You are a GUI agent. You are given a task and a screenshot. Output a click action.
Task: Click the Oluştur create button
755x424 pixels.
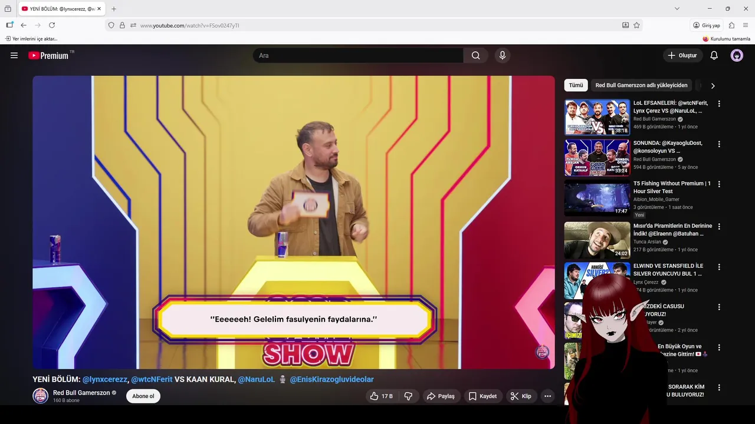click(682, 55)
